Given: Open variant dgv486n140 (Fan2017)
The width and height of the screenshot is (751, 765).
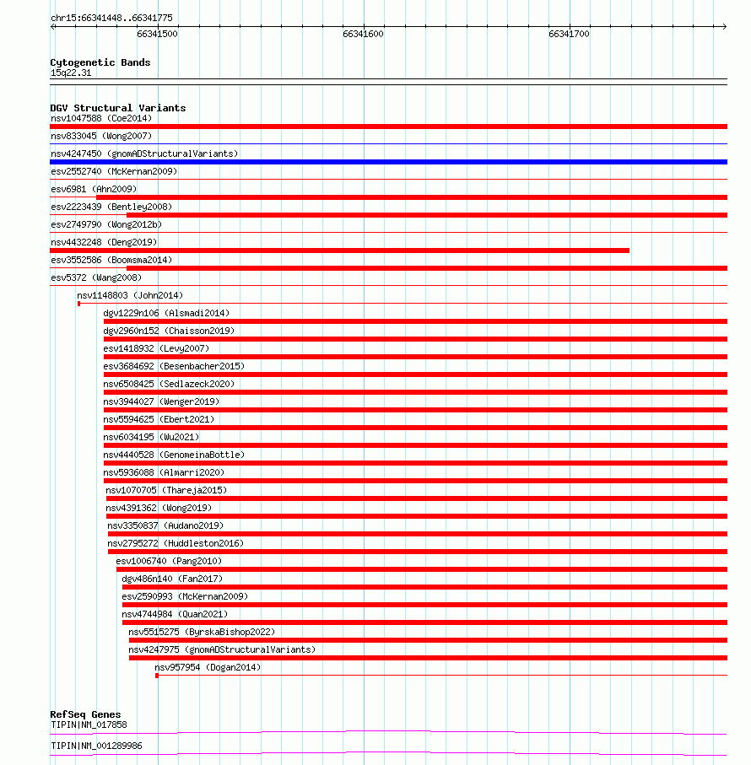Looking at the screenshot, I should point(172,579).
